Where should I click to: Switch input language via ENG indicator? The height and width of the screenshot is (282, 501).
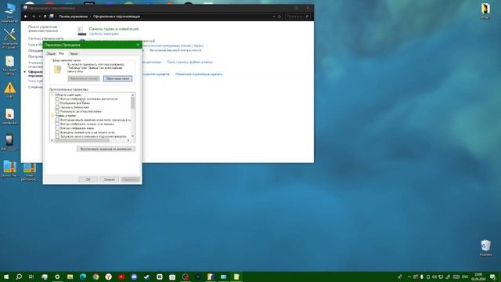[465, 277]
